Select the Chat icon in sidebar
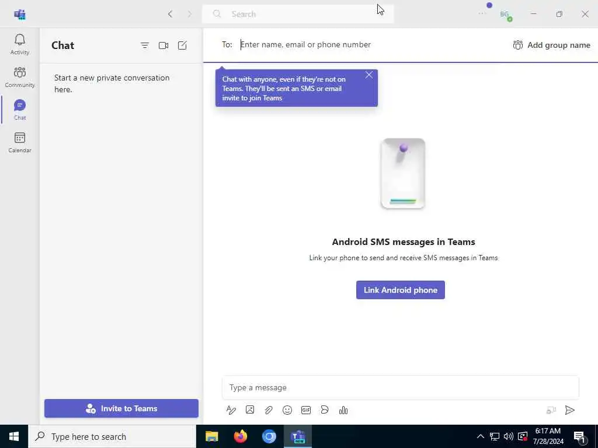 point(20,110)
